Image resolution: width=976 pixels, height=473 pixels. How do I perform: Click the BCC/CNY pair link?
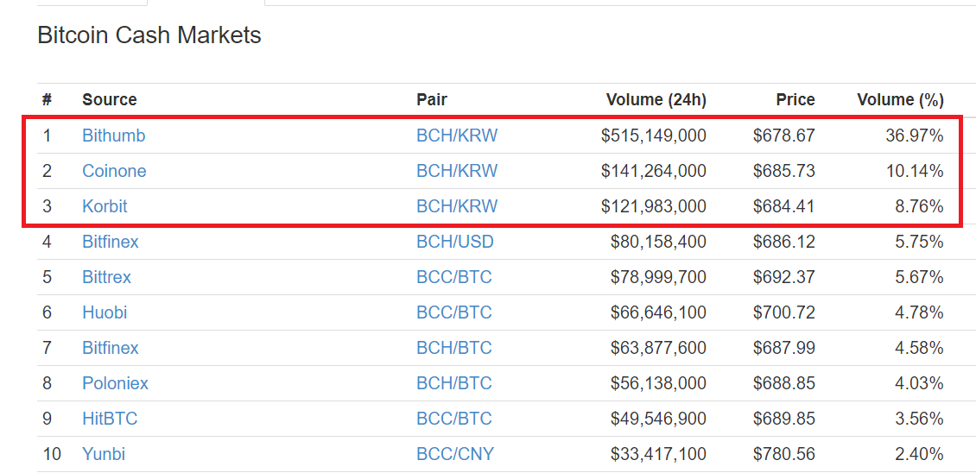point(455,454)
